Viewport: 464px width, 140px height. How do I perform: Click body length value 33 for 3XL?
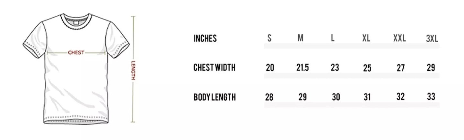point(431,96)
